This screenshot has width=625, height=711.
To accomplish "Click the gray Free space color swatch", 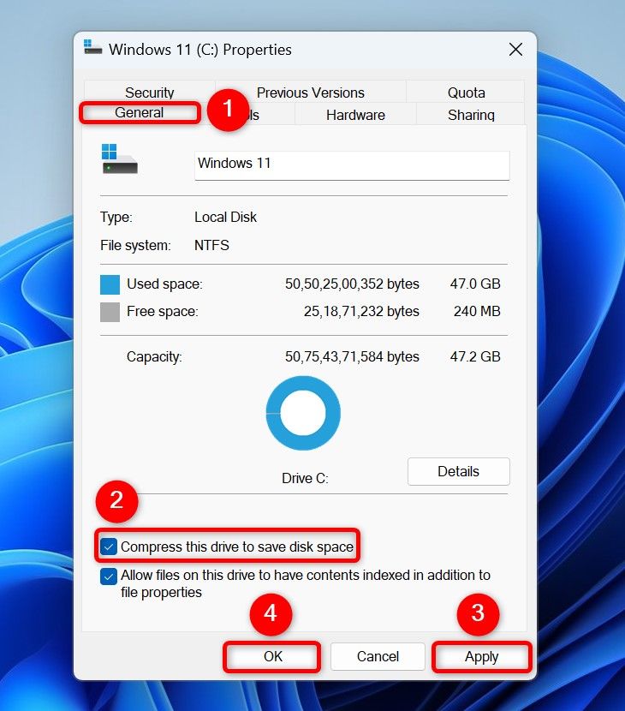I will point(110,312).
